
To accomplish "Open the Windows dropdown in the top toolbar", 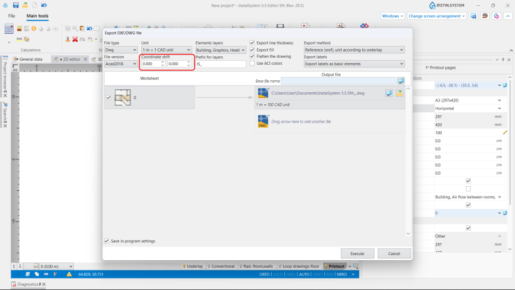I will (393, 16).
